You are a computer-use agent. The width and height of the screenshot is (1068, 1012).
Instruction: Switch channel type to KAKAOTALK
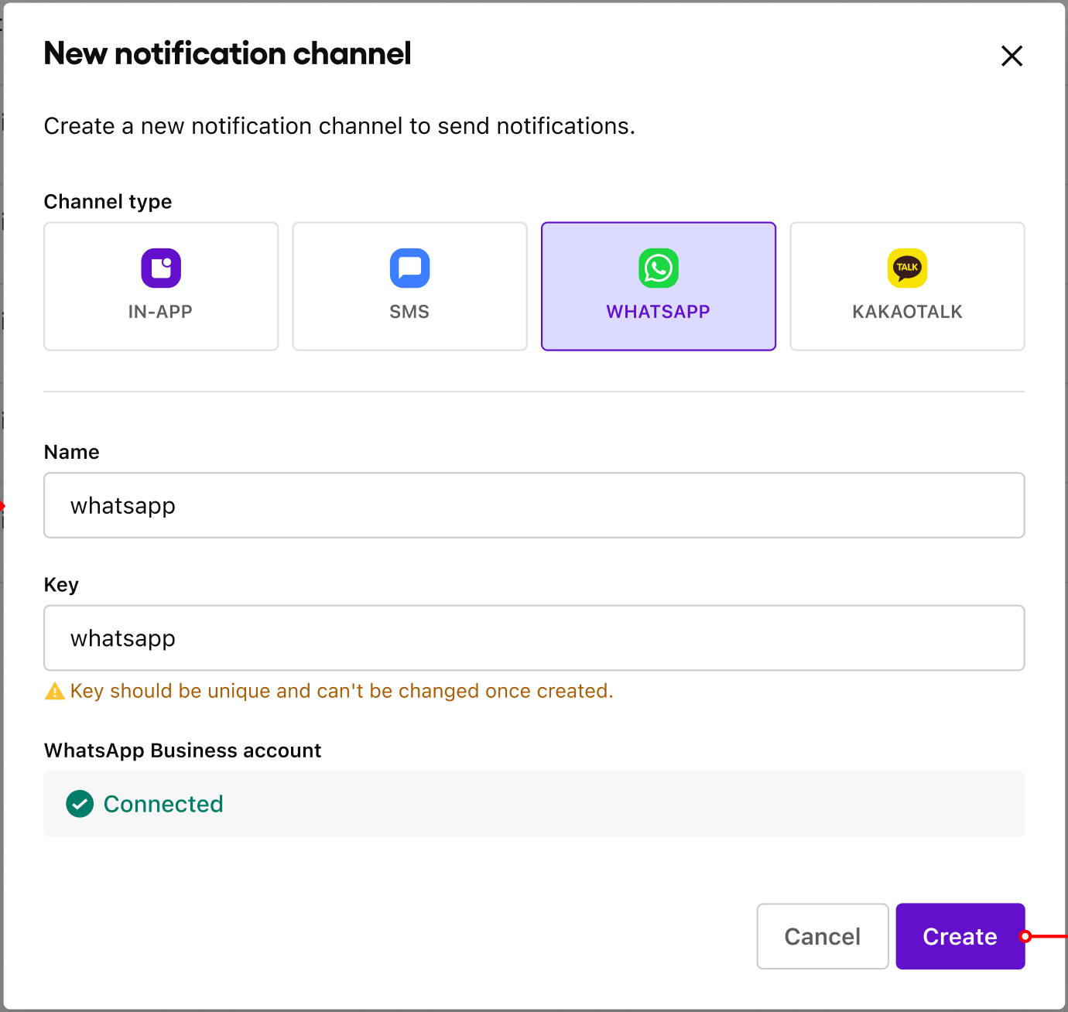(906, 286)
